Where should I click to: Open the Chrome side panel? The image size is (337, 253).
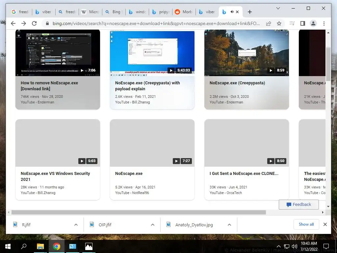(303, 23)
